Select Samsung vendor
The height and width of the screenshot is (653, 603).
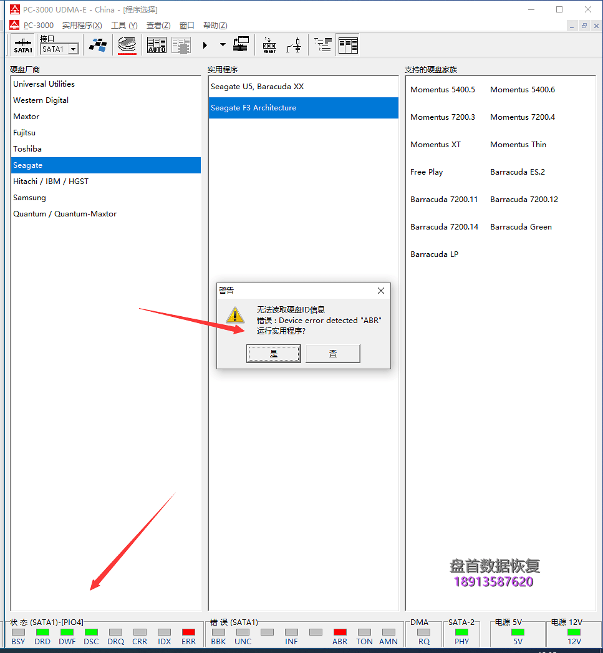coord(106,198)
